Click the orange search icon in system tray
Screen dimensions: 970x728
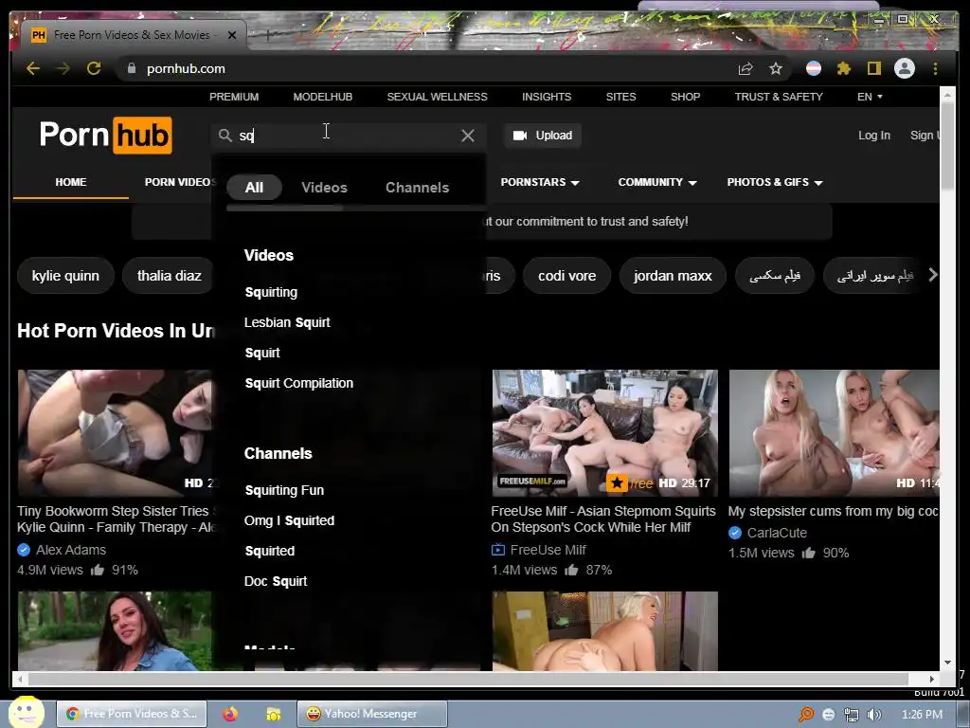coord(806,715)
